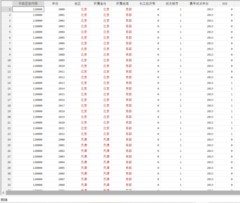
Task: Click the horizontal scrollbar track
Action: tap(123, 193)
